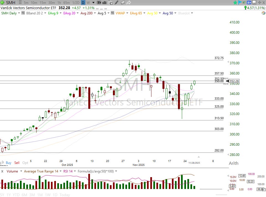
Task: Click the back arrows icon near Buy
Action: tap(2, 163)
